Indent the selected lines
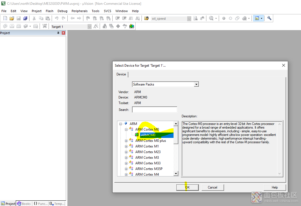 pyautogui.click(x=117, y=18)
